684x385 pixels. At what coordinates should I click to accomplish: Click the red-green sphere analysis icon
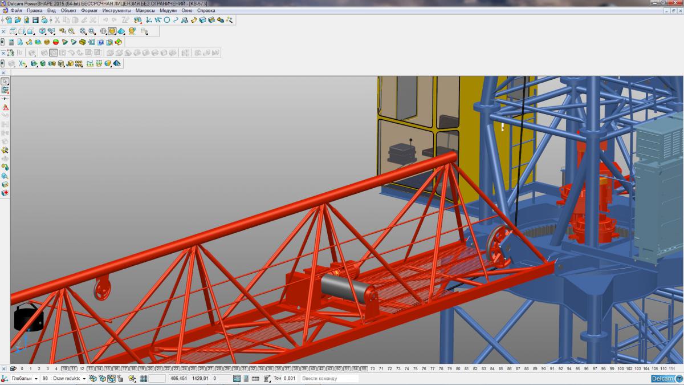[x=56, y=42]
